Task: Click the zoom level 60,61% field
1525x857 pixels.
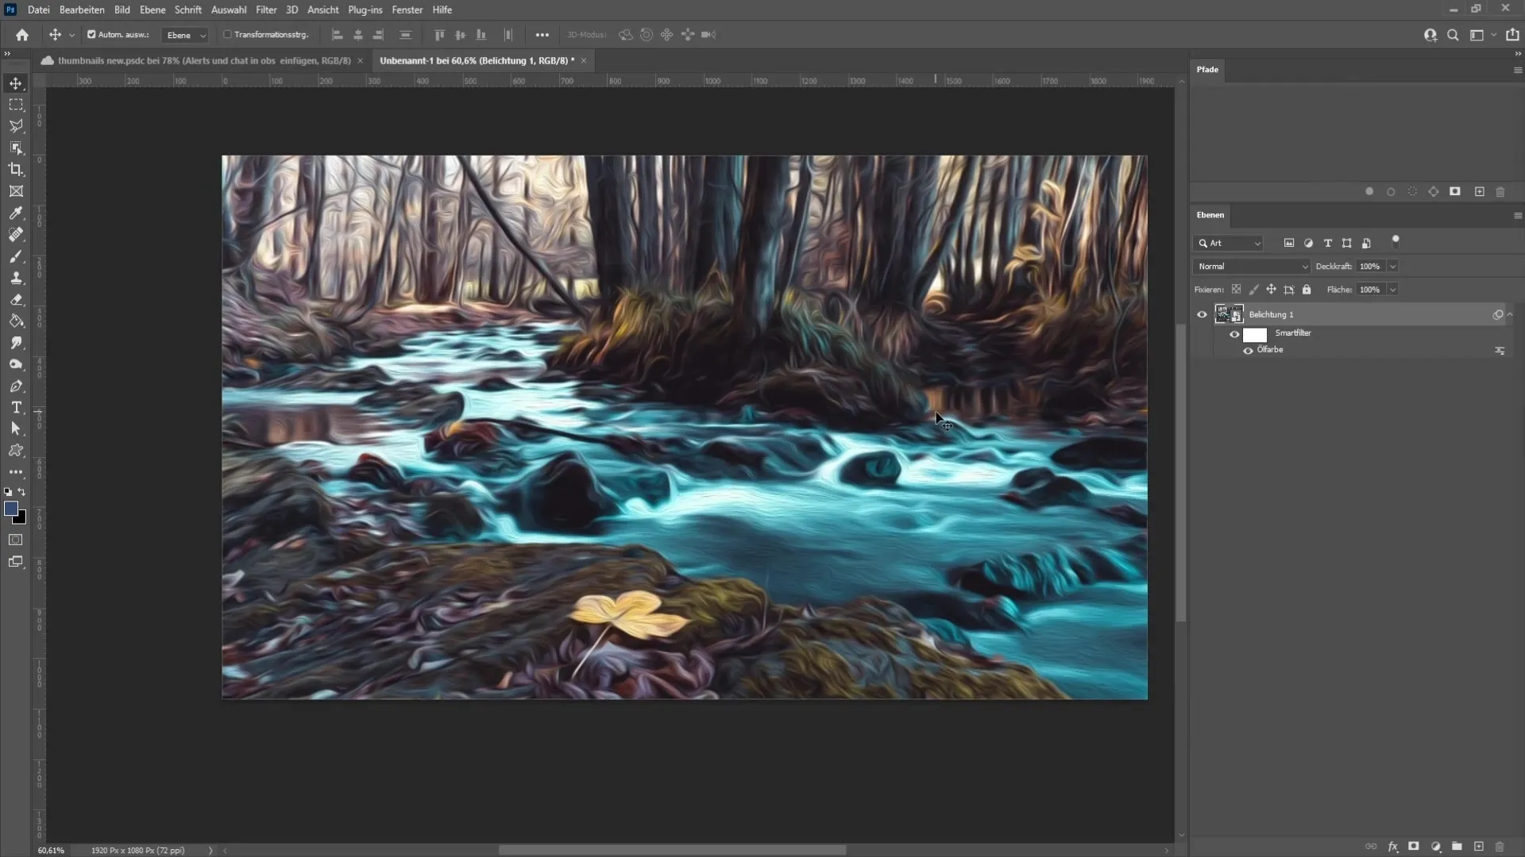Action: coord(51,850)
